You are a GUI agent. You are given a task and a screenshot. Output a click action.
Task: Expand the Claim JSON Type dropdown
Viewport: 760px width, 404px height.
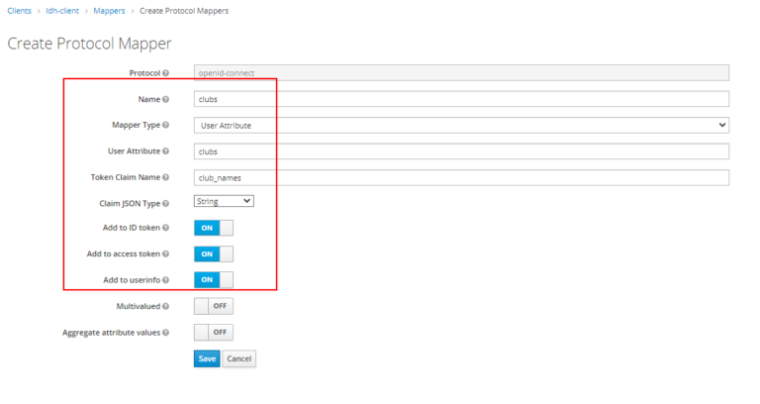[x=224, y=201]
